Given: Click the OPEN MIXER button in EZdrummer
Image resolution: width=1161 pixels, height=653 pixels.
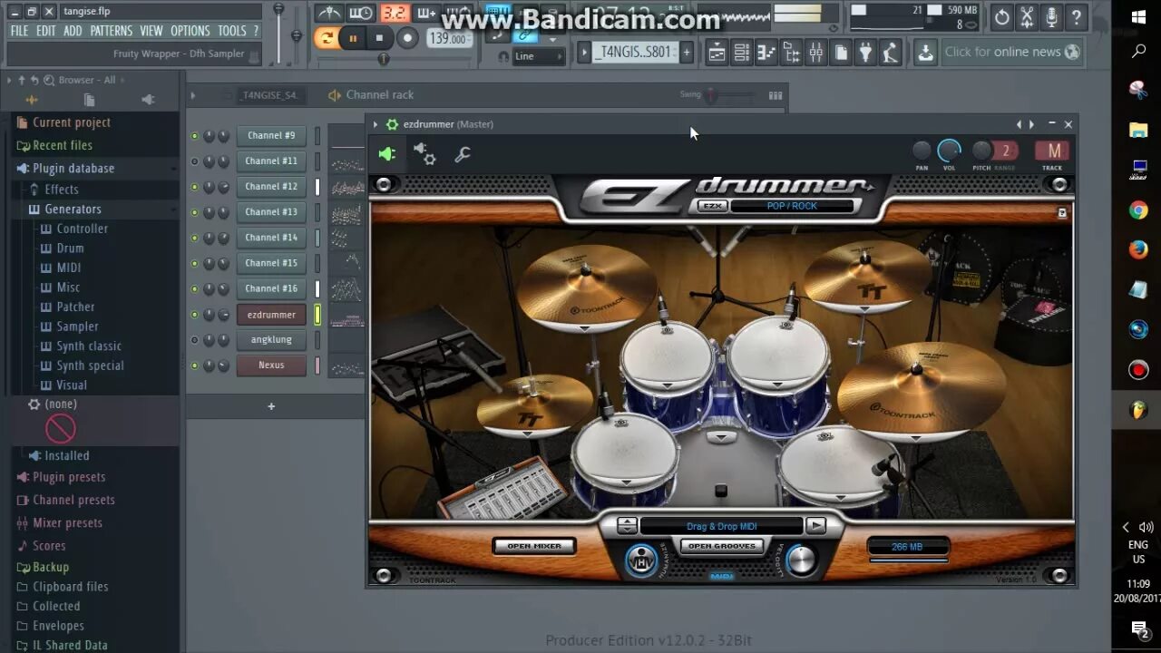Looking at the screenshot, I should (x=534, y=546).
